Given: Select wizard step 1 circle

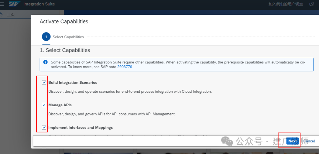Looking at the screenshot, I should (46, 37).
